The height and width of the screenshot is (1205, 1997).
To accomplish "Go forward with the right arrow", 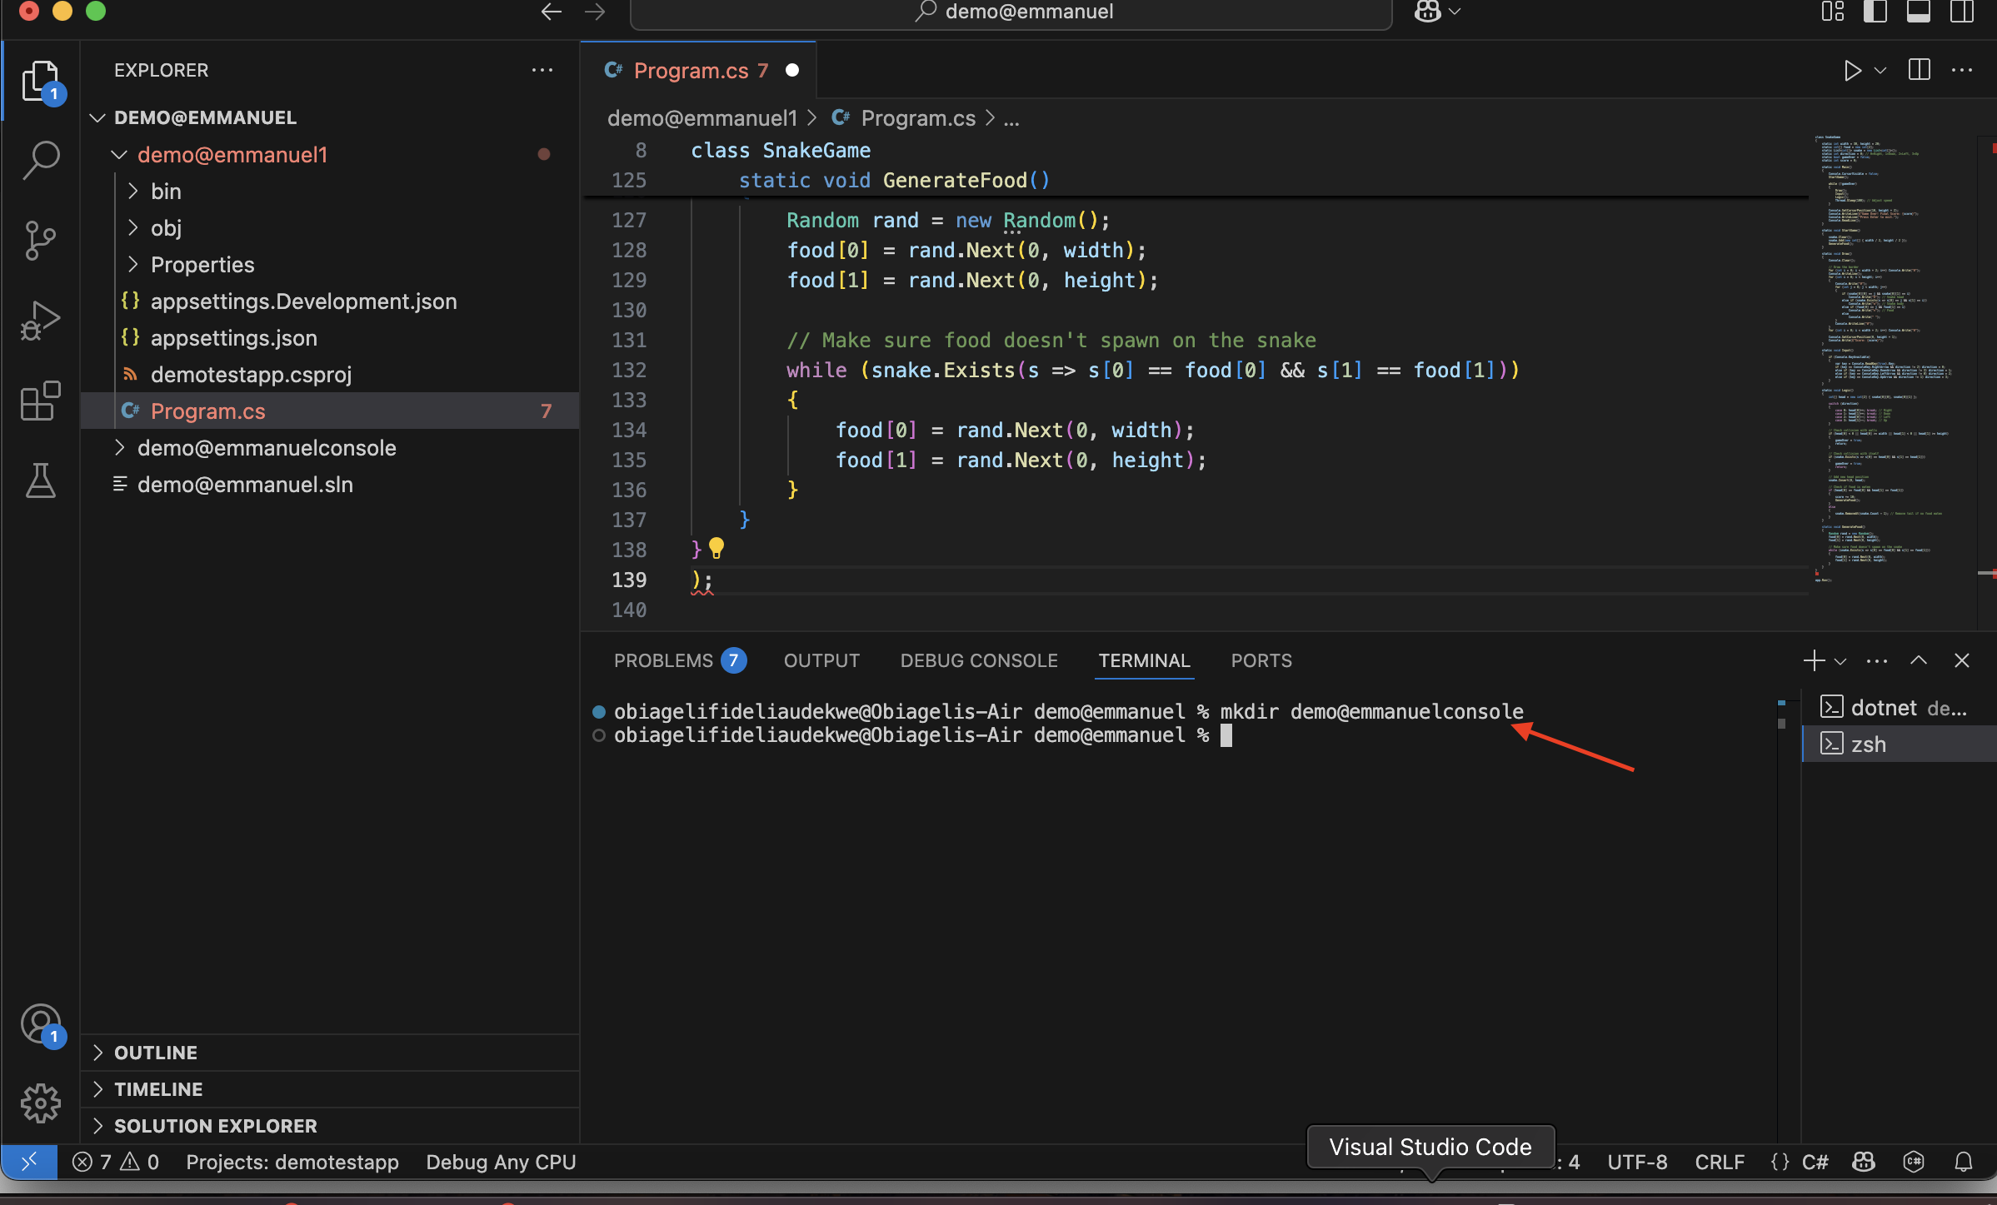I will 595,12.
